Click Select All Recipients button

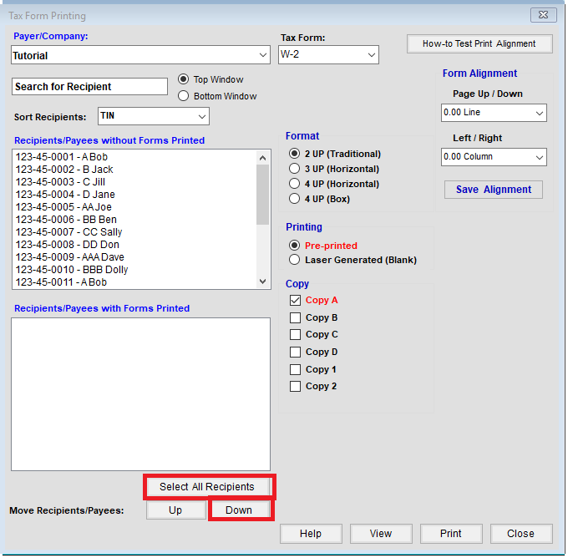tap(207, 487)
